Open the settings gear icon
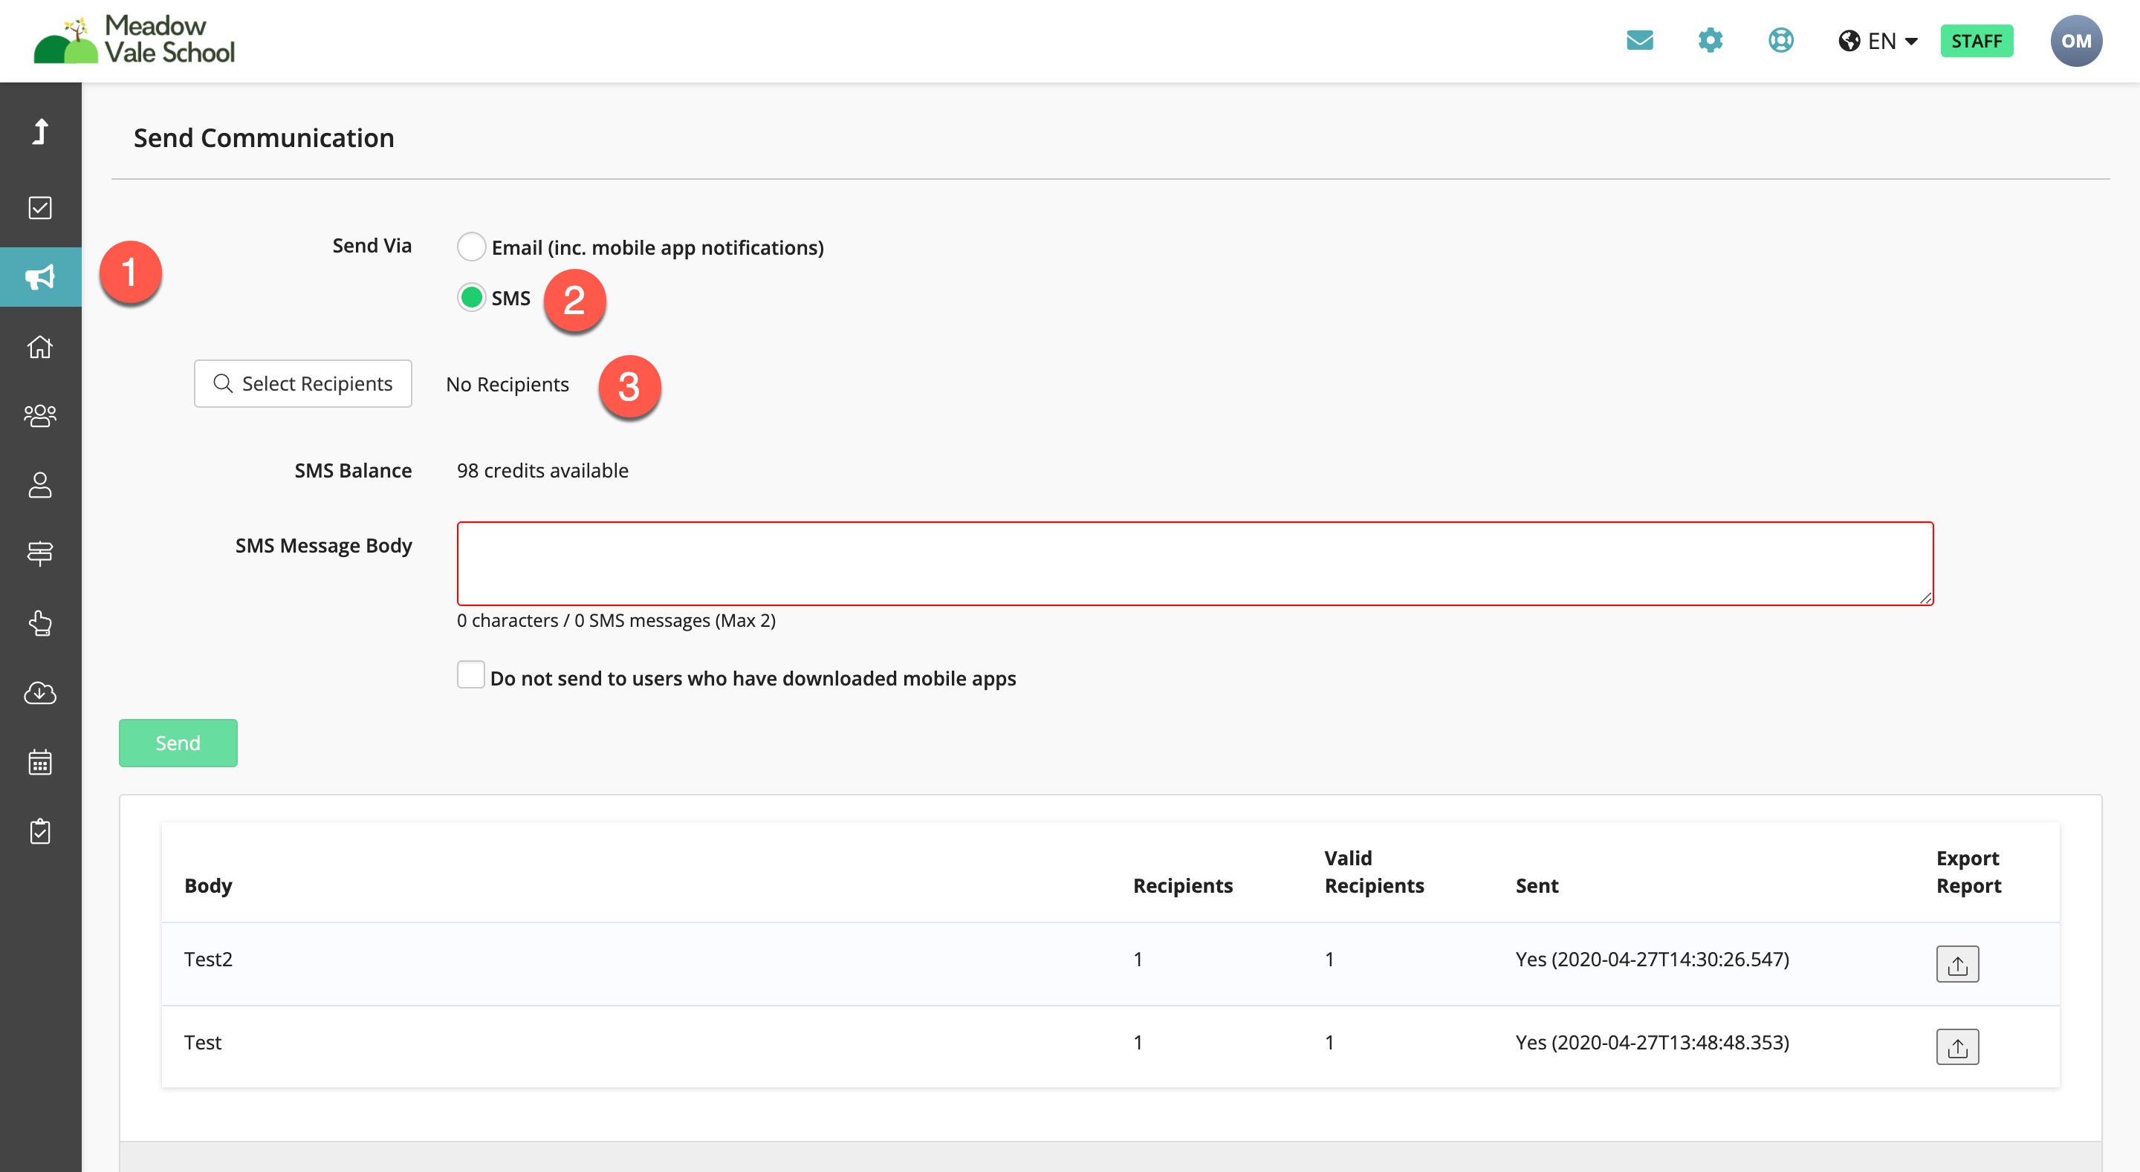The width and height of the screenshot is (2140, 1172). pos(1710,40)
